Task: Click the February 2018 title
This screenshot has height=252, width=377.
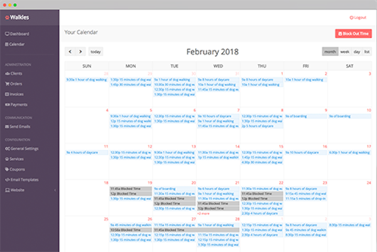Action: click(212, 52)
